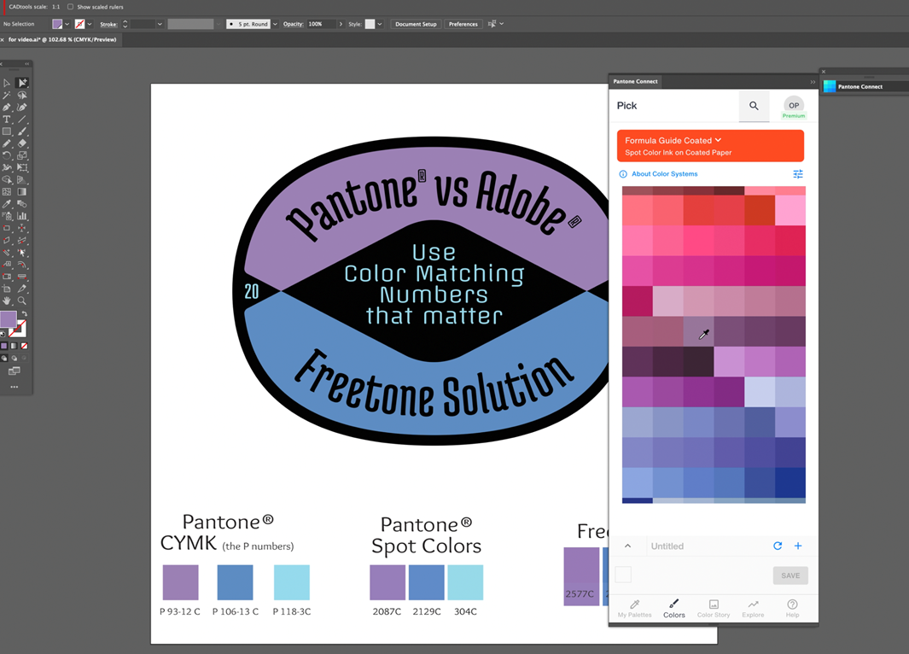Select the Zoom tool

tap(23, 300)
